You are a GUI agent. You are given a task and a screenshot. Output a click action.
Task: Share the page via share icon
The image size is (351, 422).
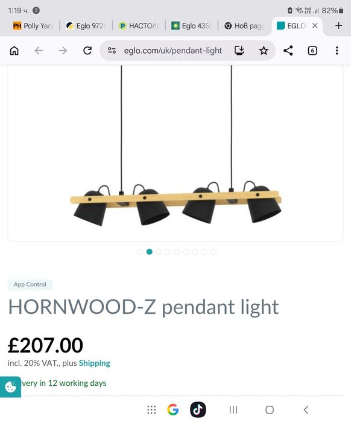pyautogui.click(x=288, y=51)
